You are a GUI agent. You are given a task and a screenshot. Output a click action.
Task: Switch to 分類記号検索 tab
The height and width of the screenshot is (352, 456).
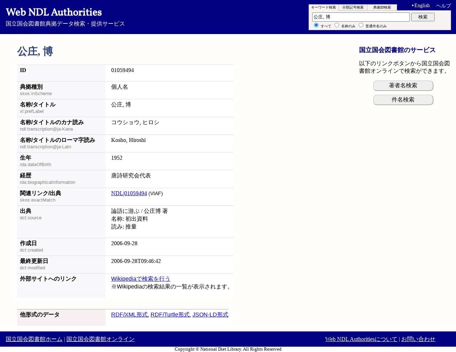pyautogui.click(x=353, y=7)
